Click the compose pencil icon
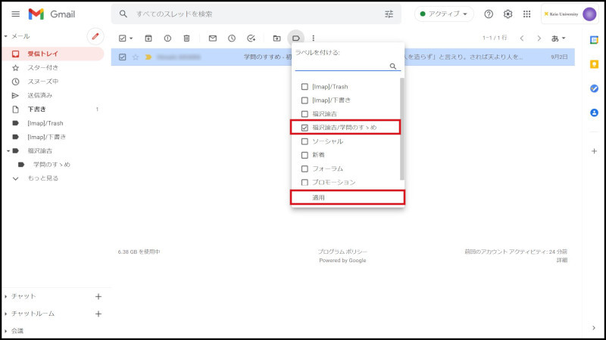 point(95,36)
